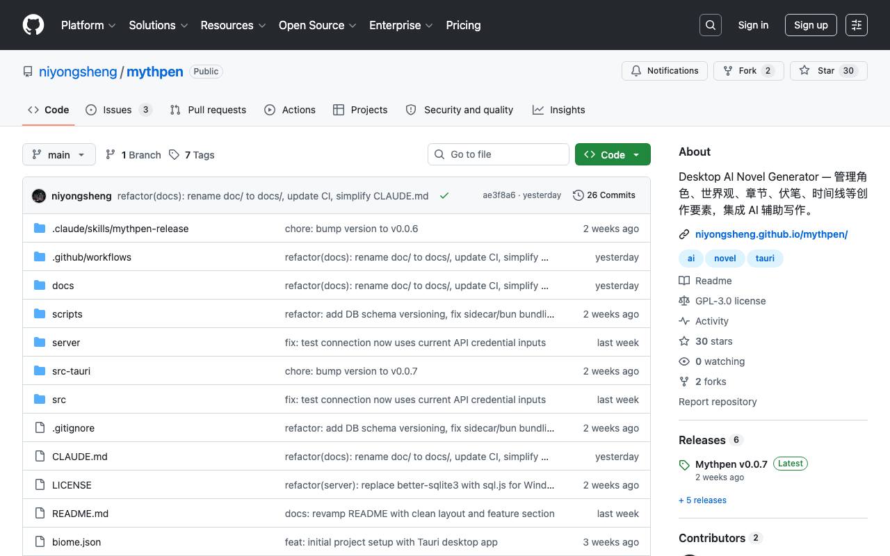Expand the Platform menu in header
890x556 pixels.
click(x=88, y=25)
